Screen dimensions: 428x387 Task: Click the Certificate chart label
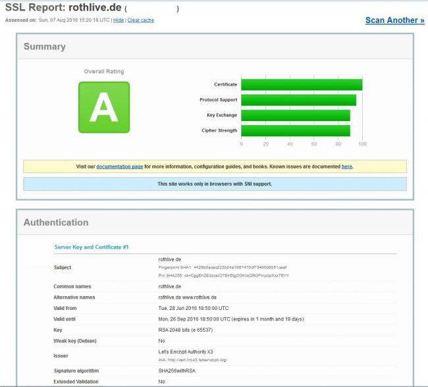(225, 85)
